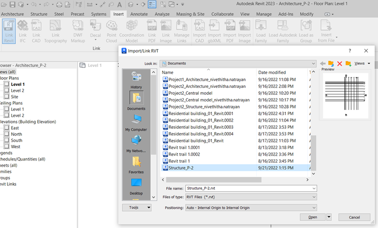Click the Text tool icon in quick access toolbar
The image size is (378, 228).
(120, 4)
